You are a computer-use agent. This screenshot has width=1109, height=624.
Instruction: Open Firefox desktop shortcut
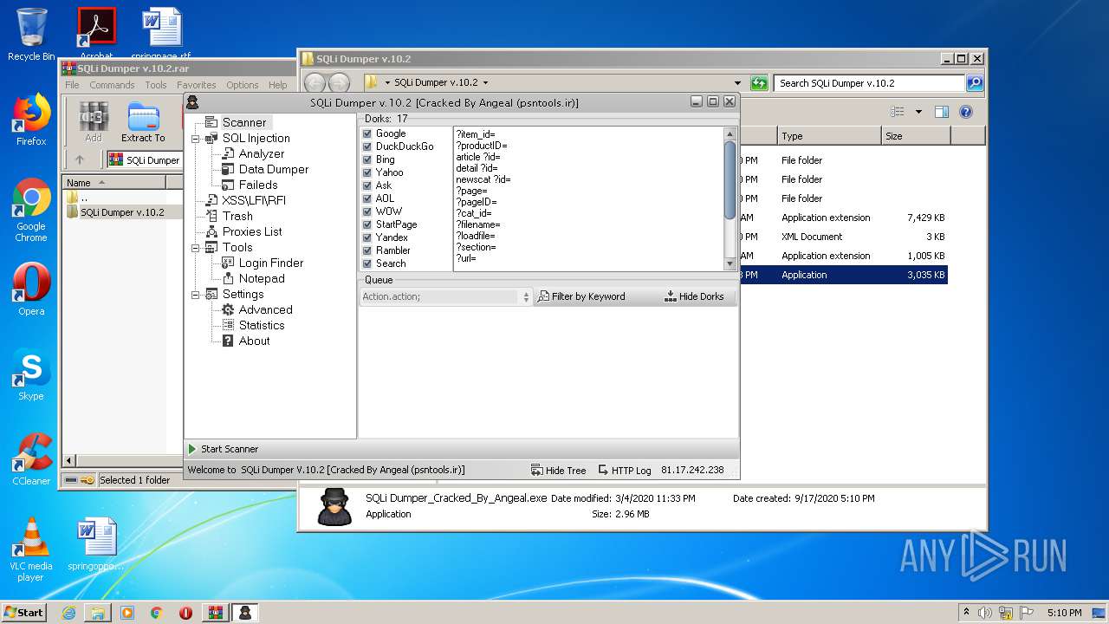31,120
